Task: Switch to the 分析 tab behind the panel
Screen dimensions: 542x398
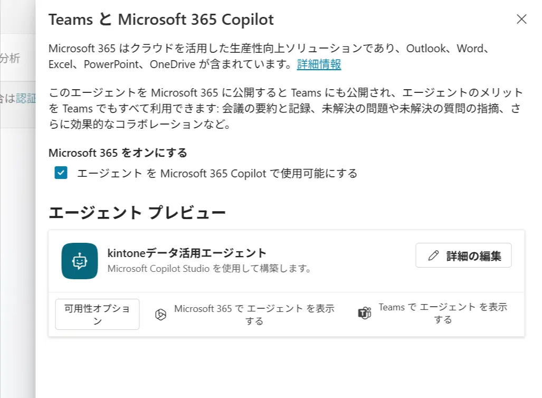Action: point(11,59)
